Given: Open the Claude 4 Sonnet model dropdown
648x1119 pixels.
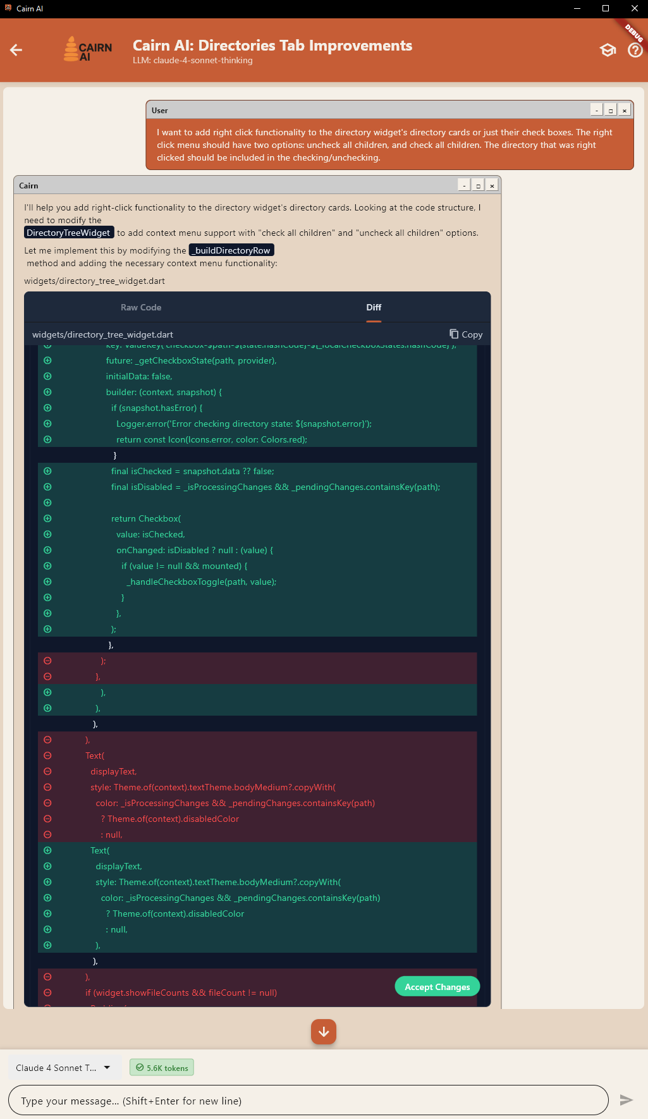Looking at the screenshot, I should [63, 1068].
